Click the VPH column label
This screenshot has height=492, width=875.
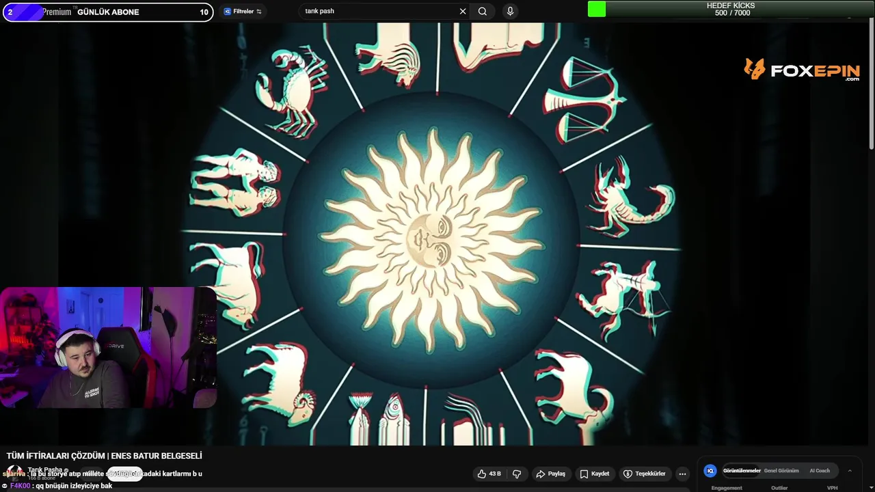[832, 488]
